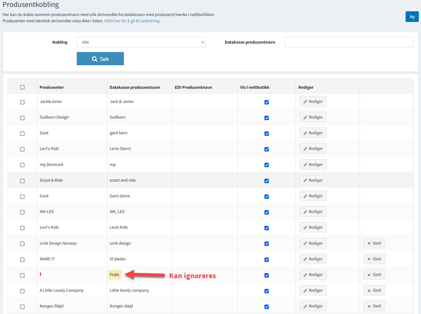421x314 pixels.
Task: Toggle Vis i nettbutikk for Frakt row
Action: (267, 275)
